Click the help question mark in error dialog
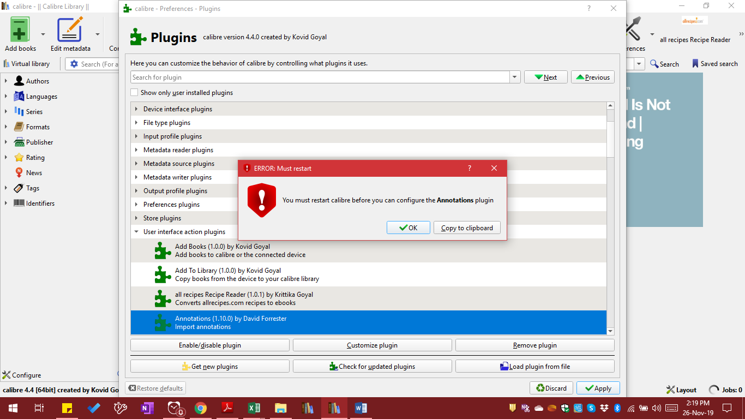 point(470,169)
